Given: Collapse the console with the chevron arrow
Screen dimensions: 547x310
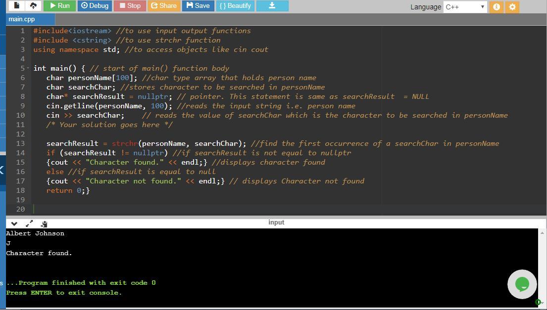Looking at the screenshot, I should tap(14, 223).
